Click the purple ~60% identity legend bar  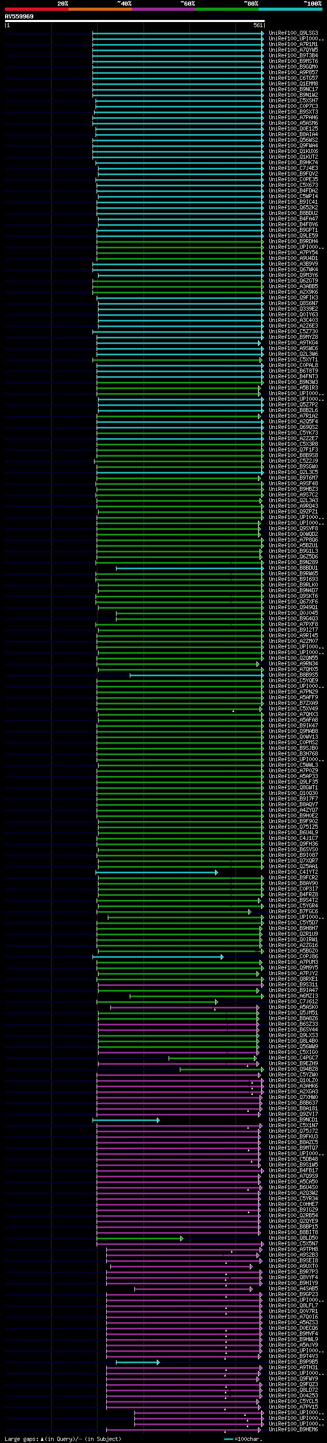(x=163, y=10)
